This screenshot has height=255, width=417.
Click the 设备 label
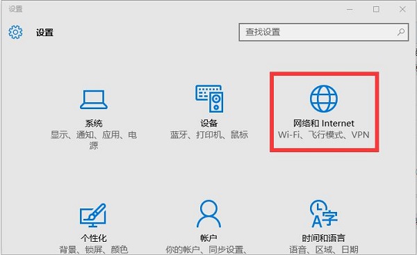click(209, 124)
